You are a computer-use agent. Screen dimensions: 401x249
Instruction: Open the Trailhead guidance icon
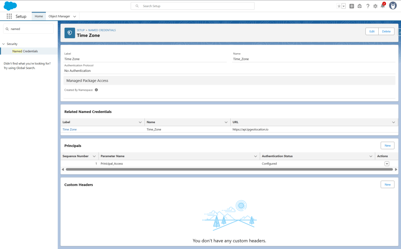tap(359, 6)
